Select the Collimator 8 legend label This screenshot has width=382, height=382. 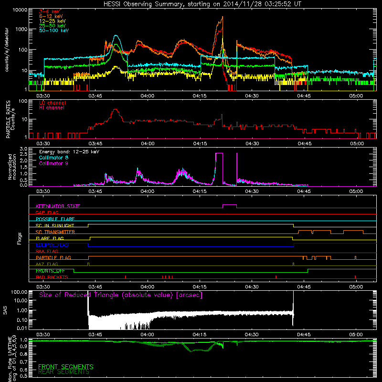pyautogui.click(x=53, y=158)
